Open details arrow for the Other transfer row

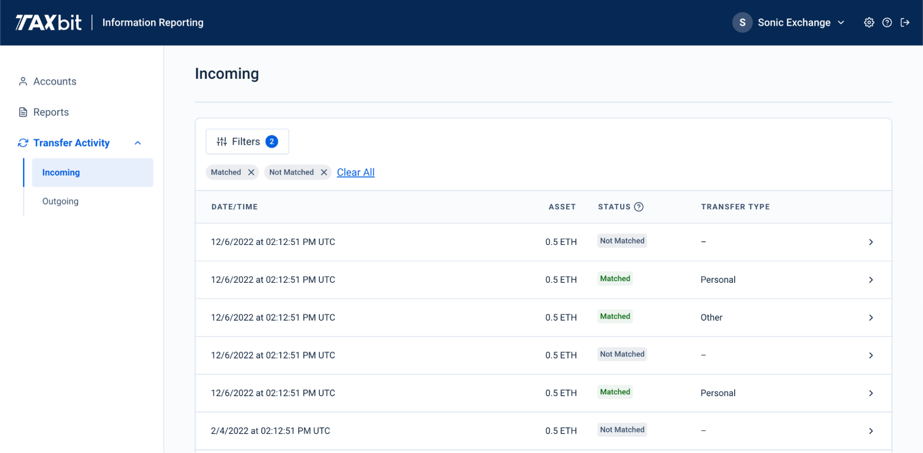[870, 318]
